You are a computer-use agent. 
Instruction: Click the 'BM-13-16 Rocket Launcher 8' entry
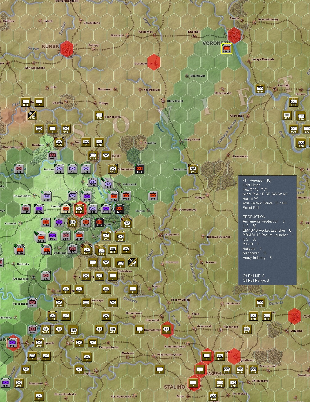(267, 230)
